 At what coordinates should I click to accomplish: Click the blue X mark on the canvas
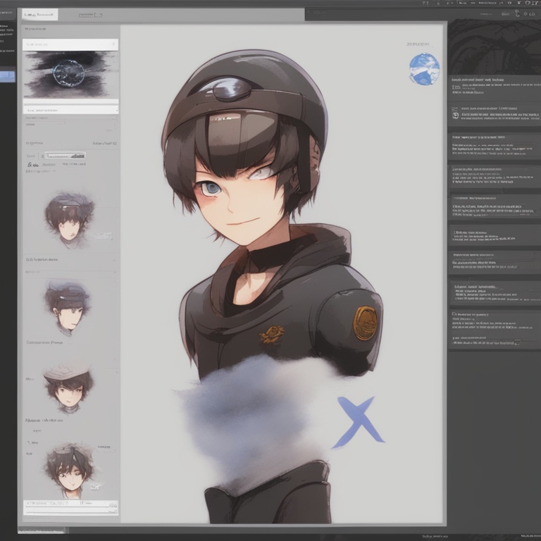coord(359,422)
